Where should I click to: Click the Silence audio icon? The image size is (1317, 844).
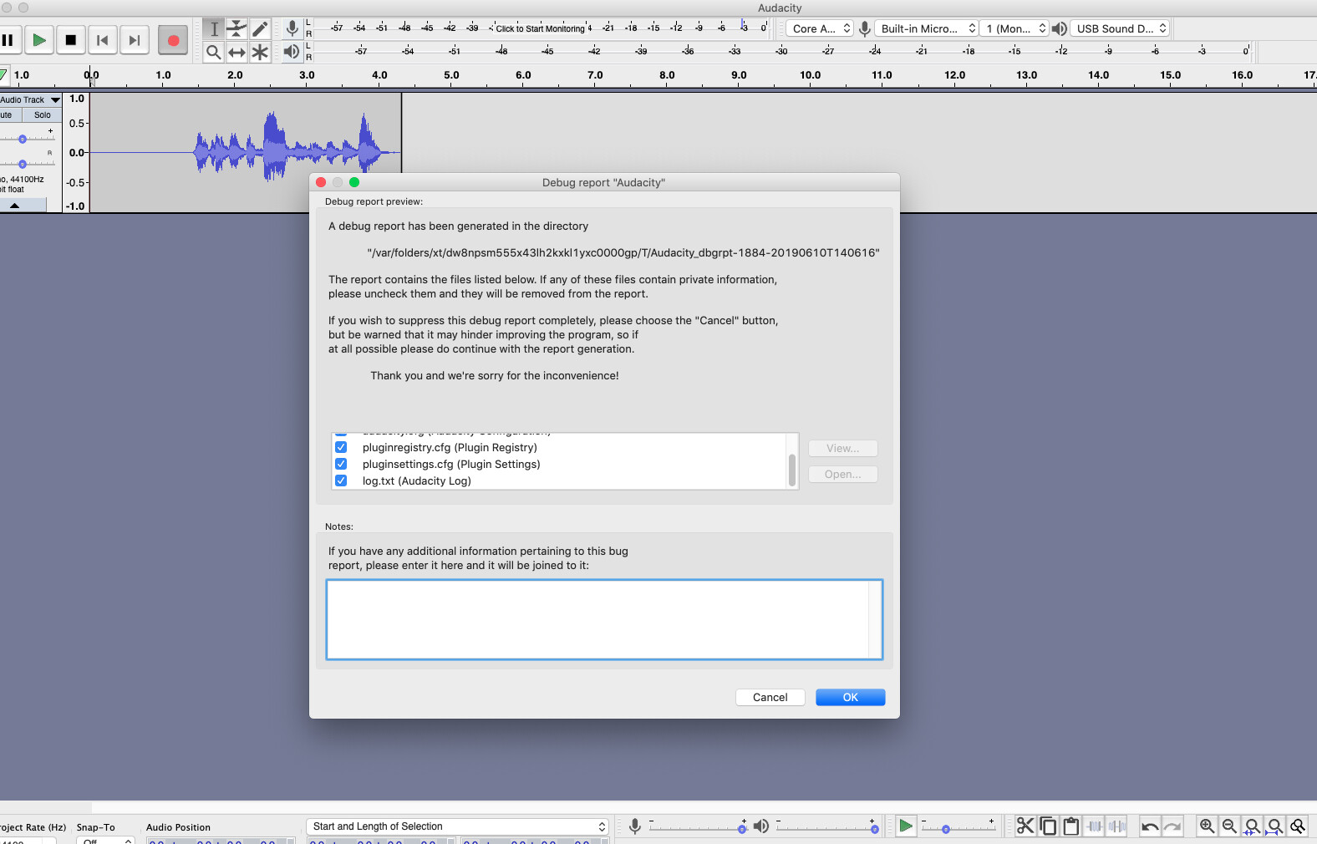(1116, 826)
